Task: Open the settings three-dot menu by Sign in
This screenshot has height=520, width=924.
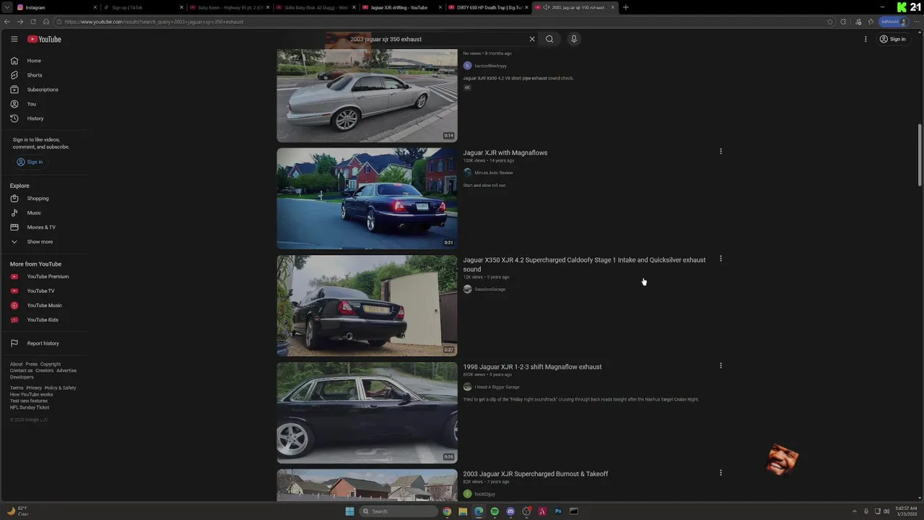Action: 866,39
